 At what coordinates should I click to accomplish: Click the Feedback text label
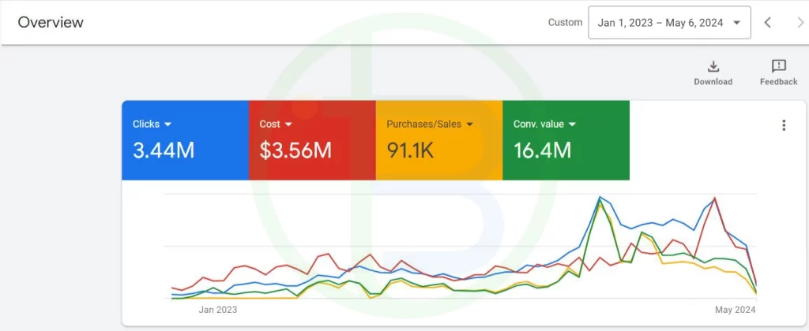click(x=778, y=82)
